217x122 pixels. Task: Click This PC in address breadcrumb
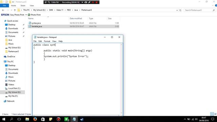pyautogui.click(x=26, y=10)
